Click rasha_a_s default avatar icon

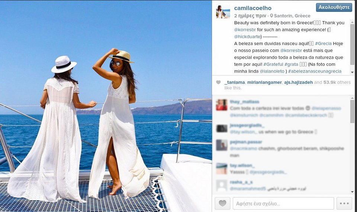coord(222,185)
